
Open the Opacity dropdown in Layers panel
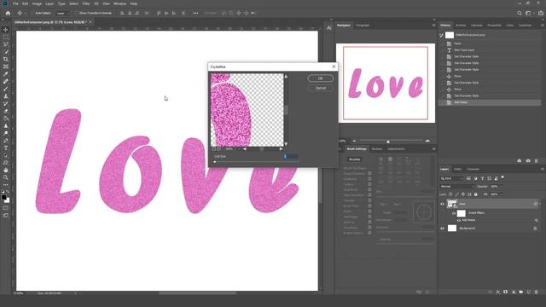tap(502, 187)
